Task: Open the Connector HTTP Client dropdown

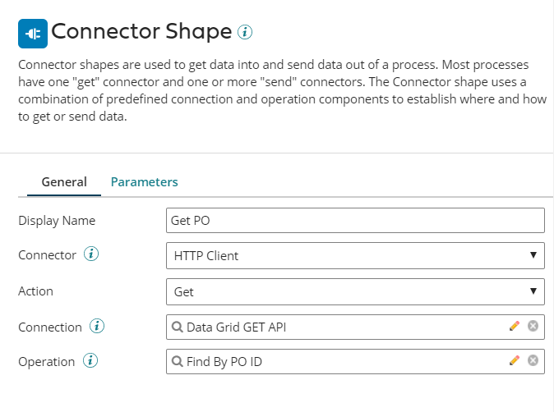Action: coord(355,255)
